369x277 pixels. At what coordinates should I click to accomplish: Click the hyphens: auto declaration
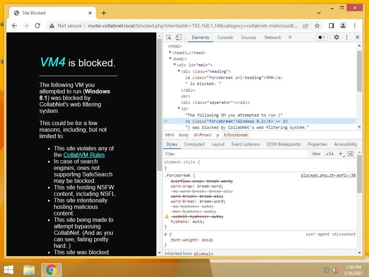(x=187, y=221)
